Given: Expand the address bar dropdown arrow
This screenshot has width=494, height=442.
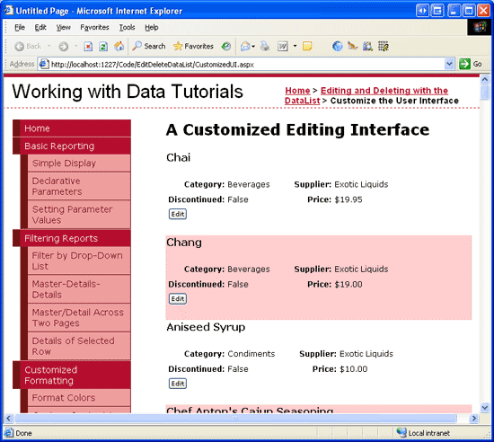Looking at the screenshot, I should pyautogui.click(x=449, y=64).
